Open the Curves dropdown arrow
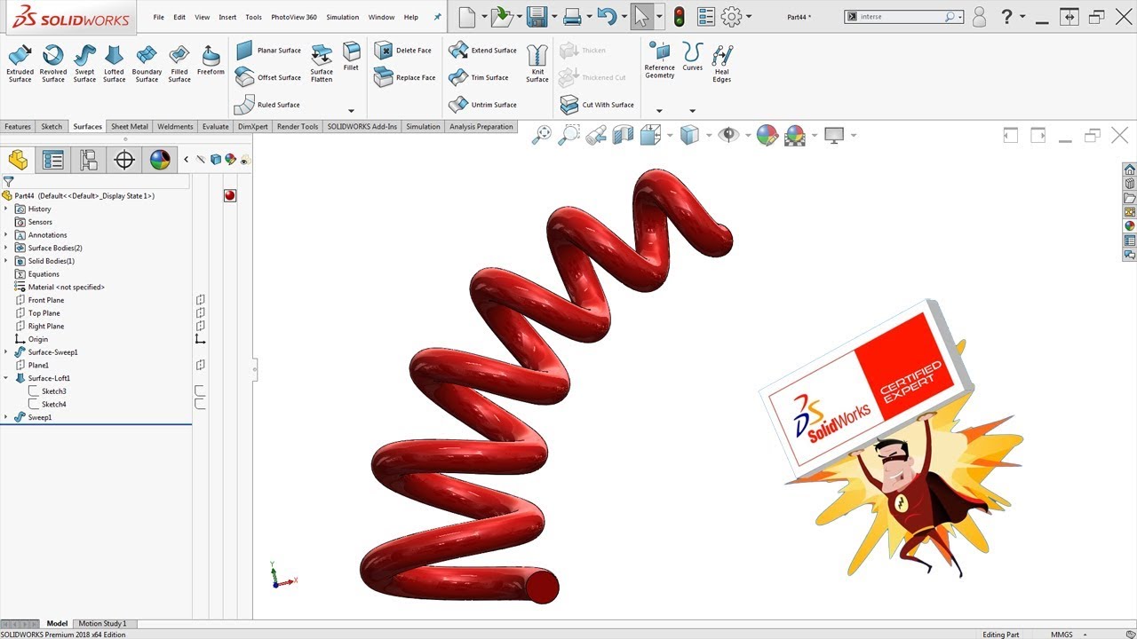 pos(692,111)
